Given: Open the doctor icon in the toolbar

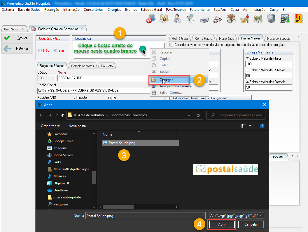Looking at the screenshot, I should (x=177, y=19).
